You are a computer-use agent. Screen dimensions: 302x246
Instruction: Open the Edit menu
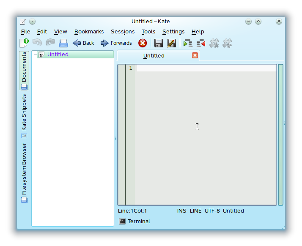pos(42,32)
